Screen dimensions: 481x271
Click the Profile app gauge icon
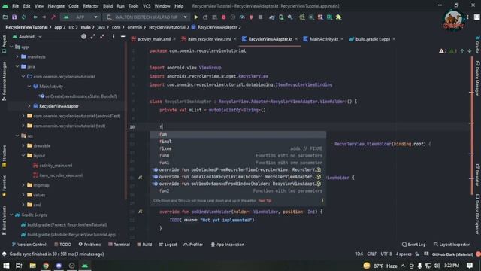242,17
